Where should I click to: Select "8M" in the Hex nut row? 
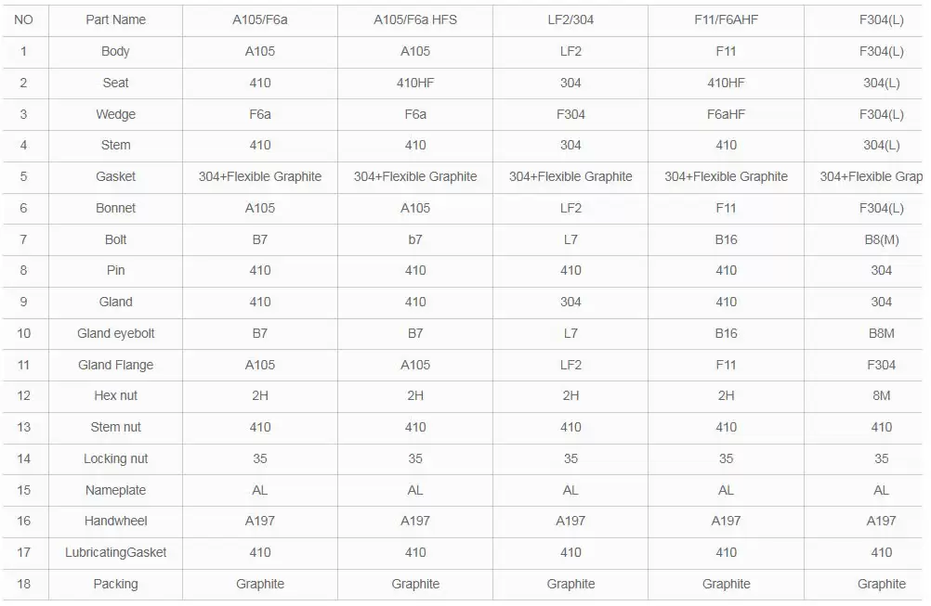coord(881,395)
